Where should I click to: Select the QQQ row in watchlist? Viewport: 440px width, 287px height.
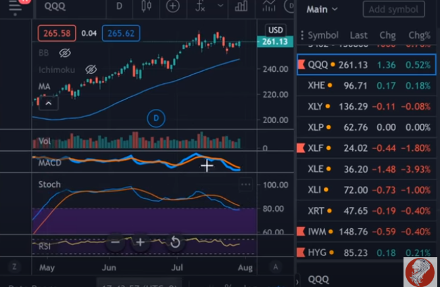366,65
